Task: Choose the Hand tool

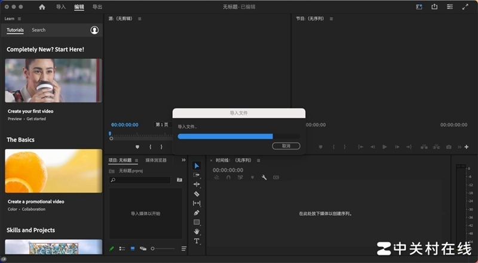Action: coord(197,231)
